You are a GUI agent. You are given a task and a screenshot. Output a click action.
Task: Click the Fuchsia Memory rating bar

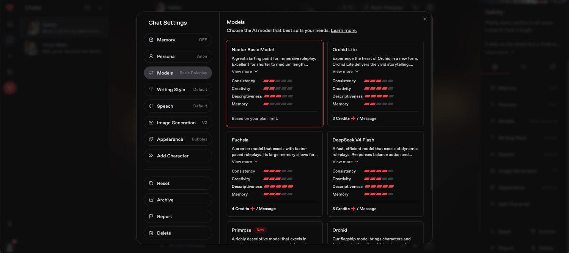pyautogui.click(x=278, y=194)
